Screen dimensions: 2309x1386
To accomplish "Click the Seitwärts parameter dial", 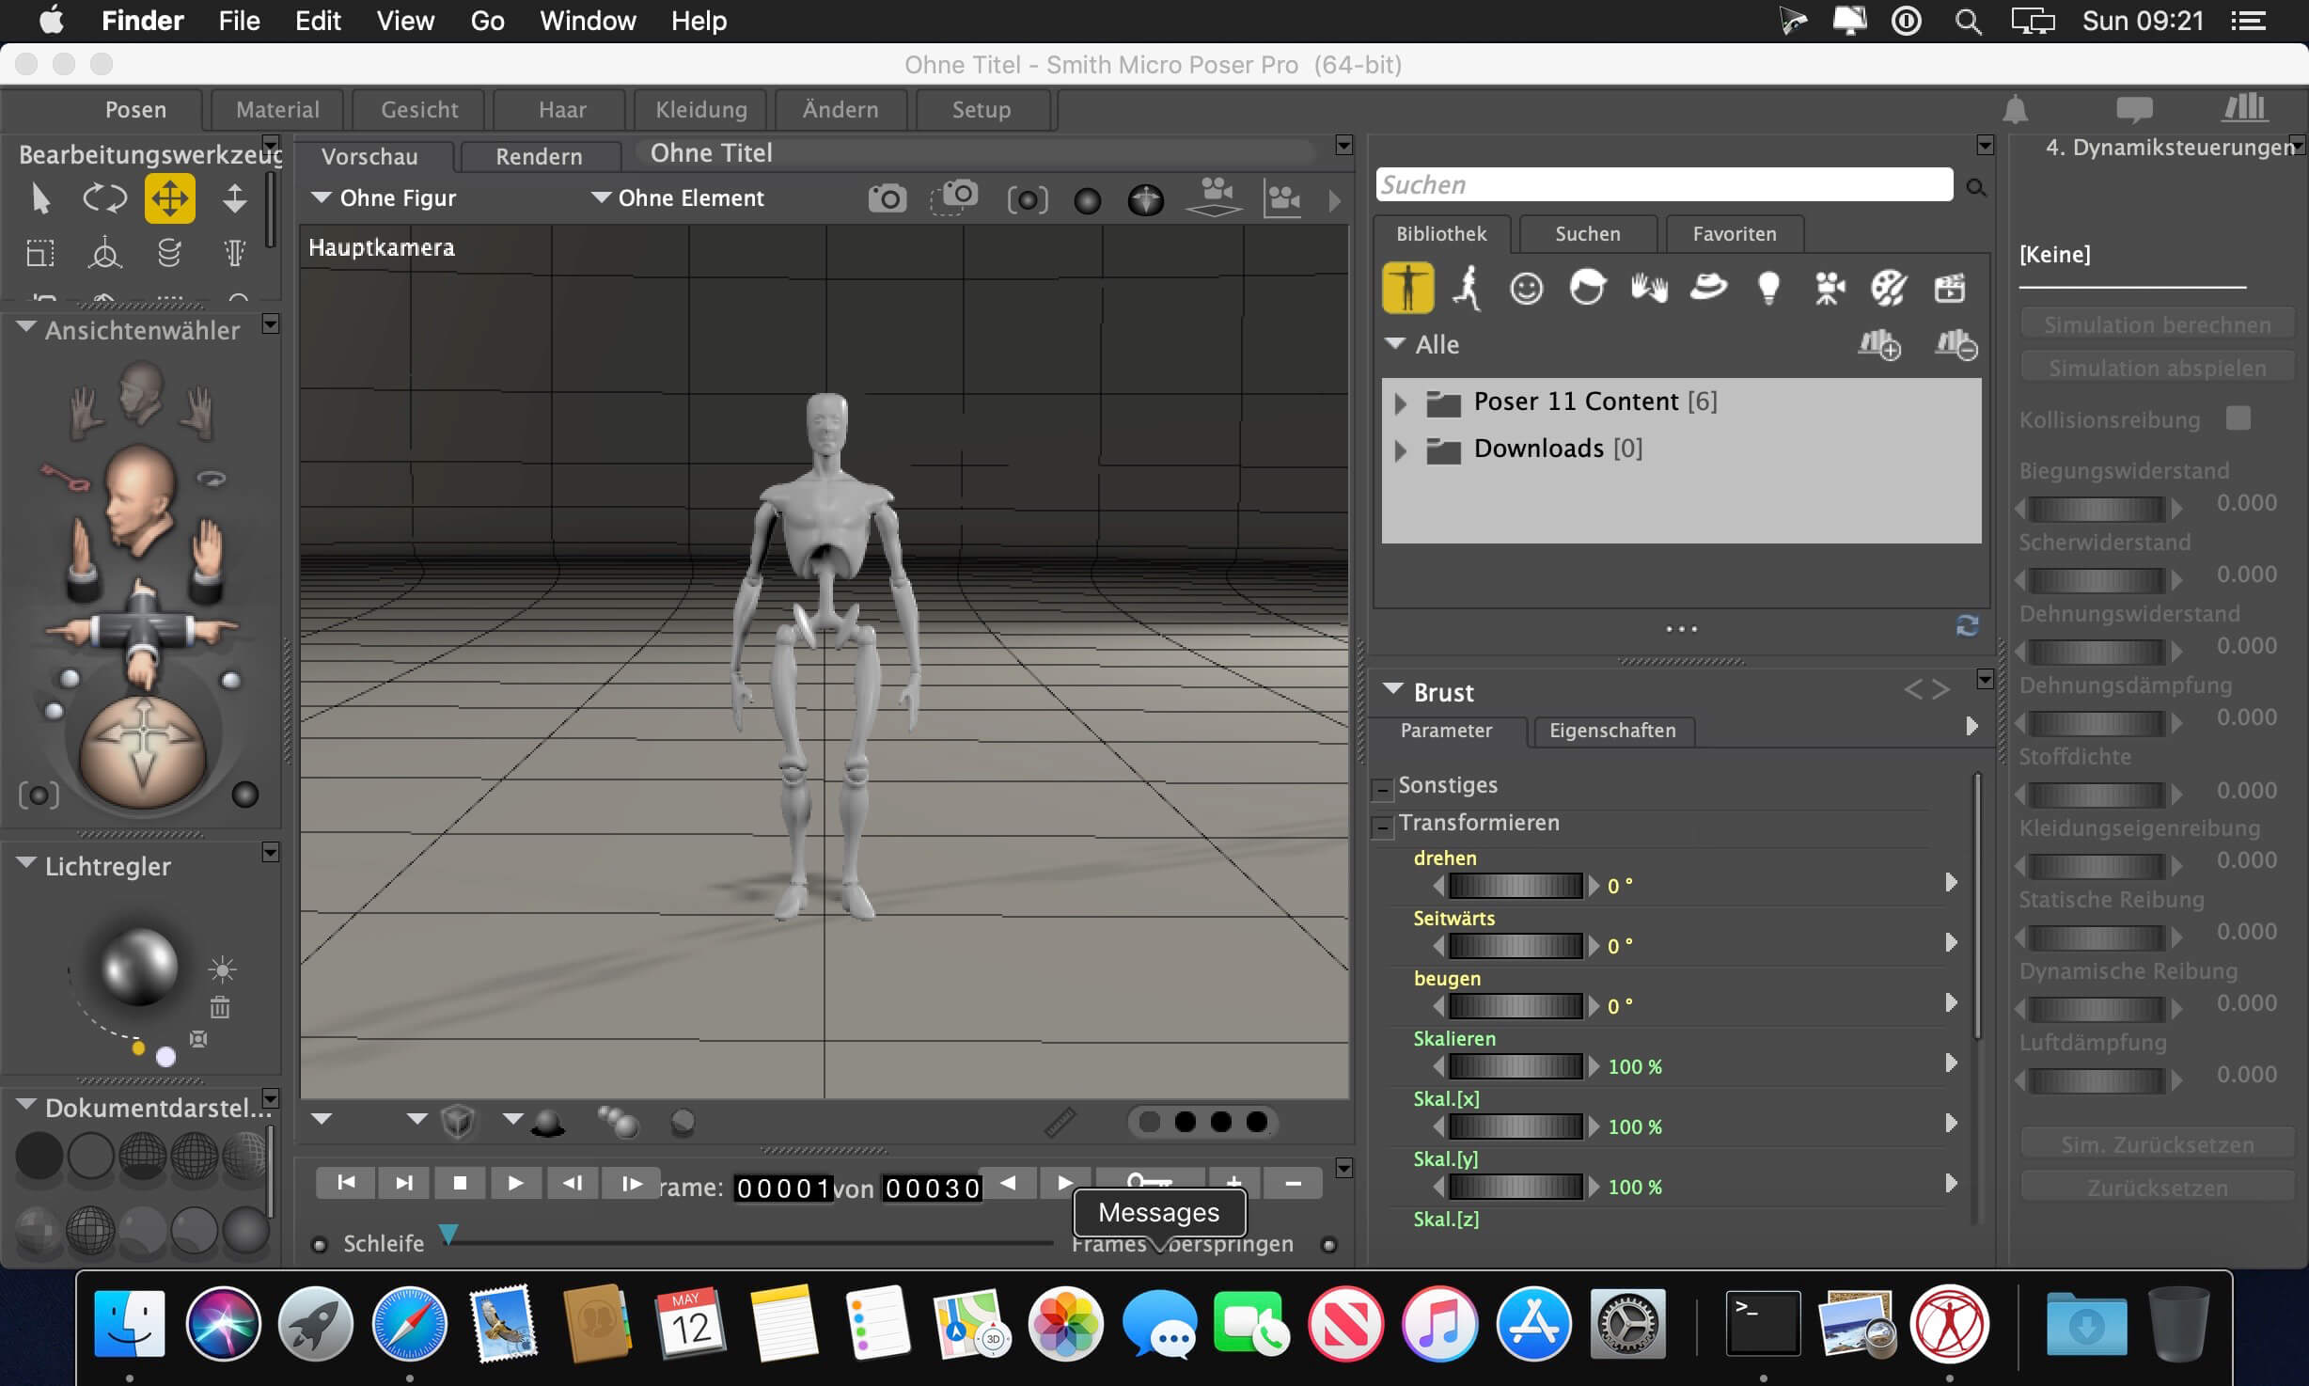I will point(1516,946).
